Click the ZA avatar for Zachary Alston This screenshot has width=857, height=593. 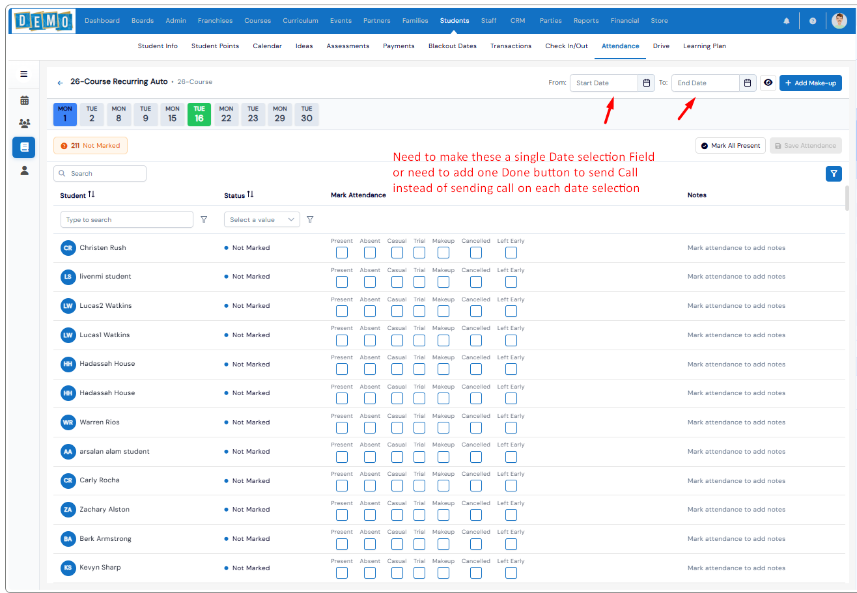(68, 510)
